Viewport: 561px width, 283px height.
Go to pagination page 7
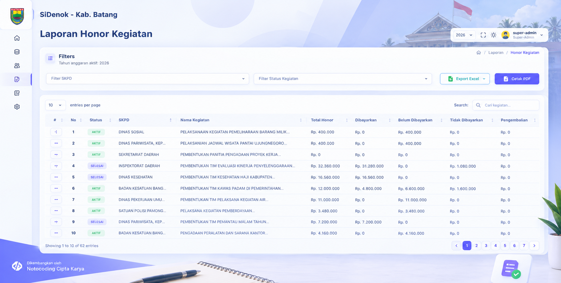point(524,246)
